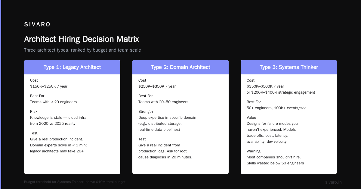The width and height of the screenshot is (361, 189).
Task: Click the budget threshold footnote
Action: [x=75, y=182]
